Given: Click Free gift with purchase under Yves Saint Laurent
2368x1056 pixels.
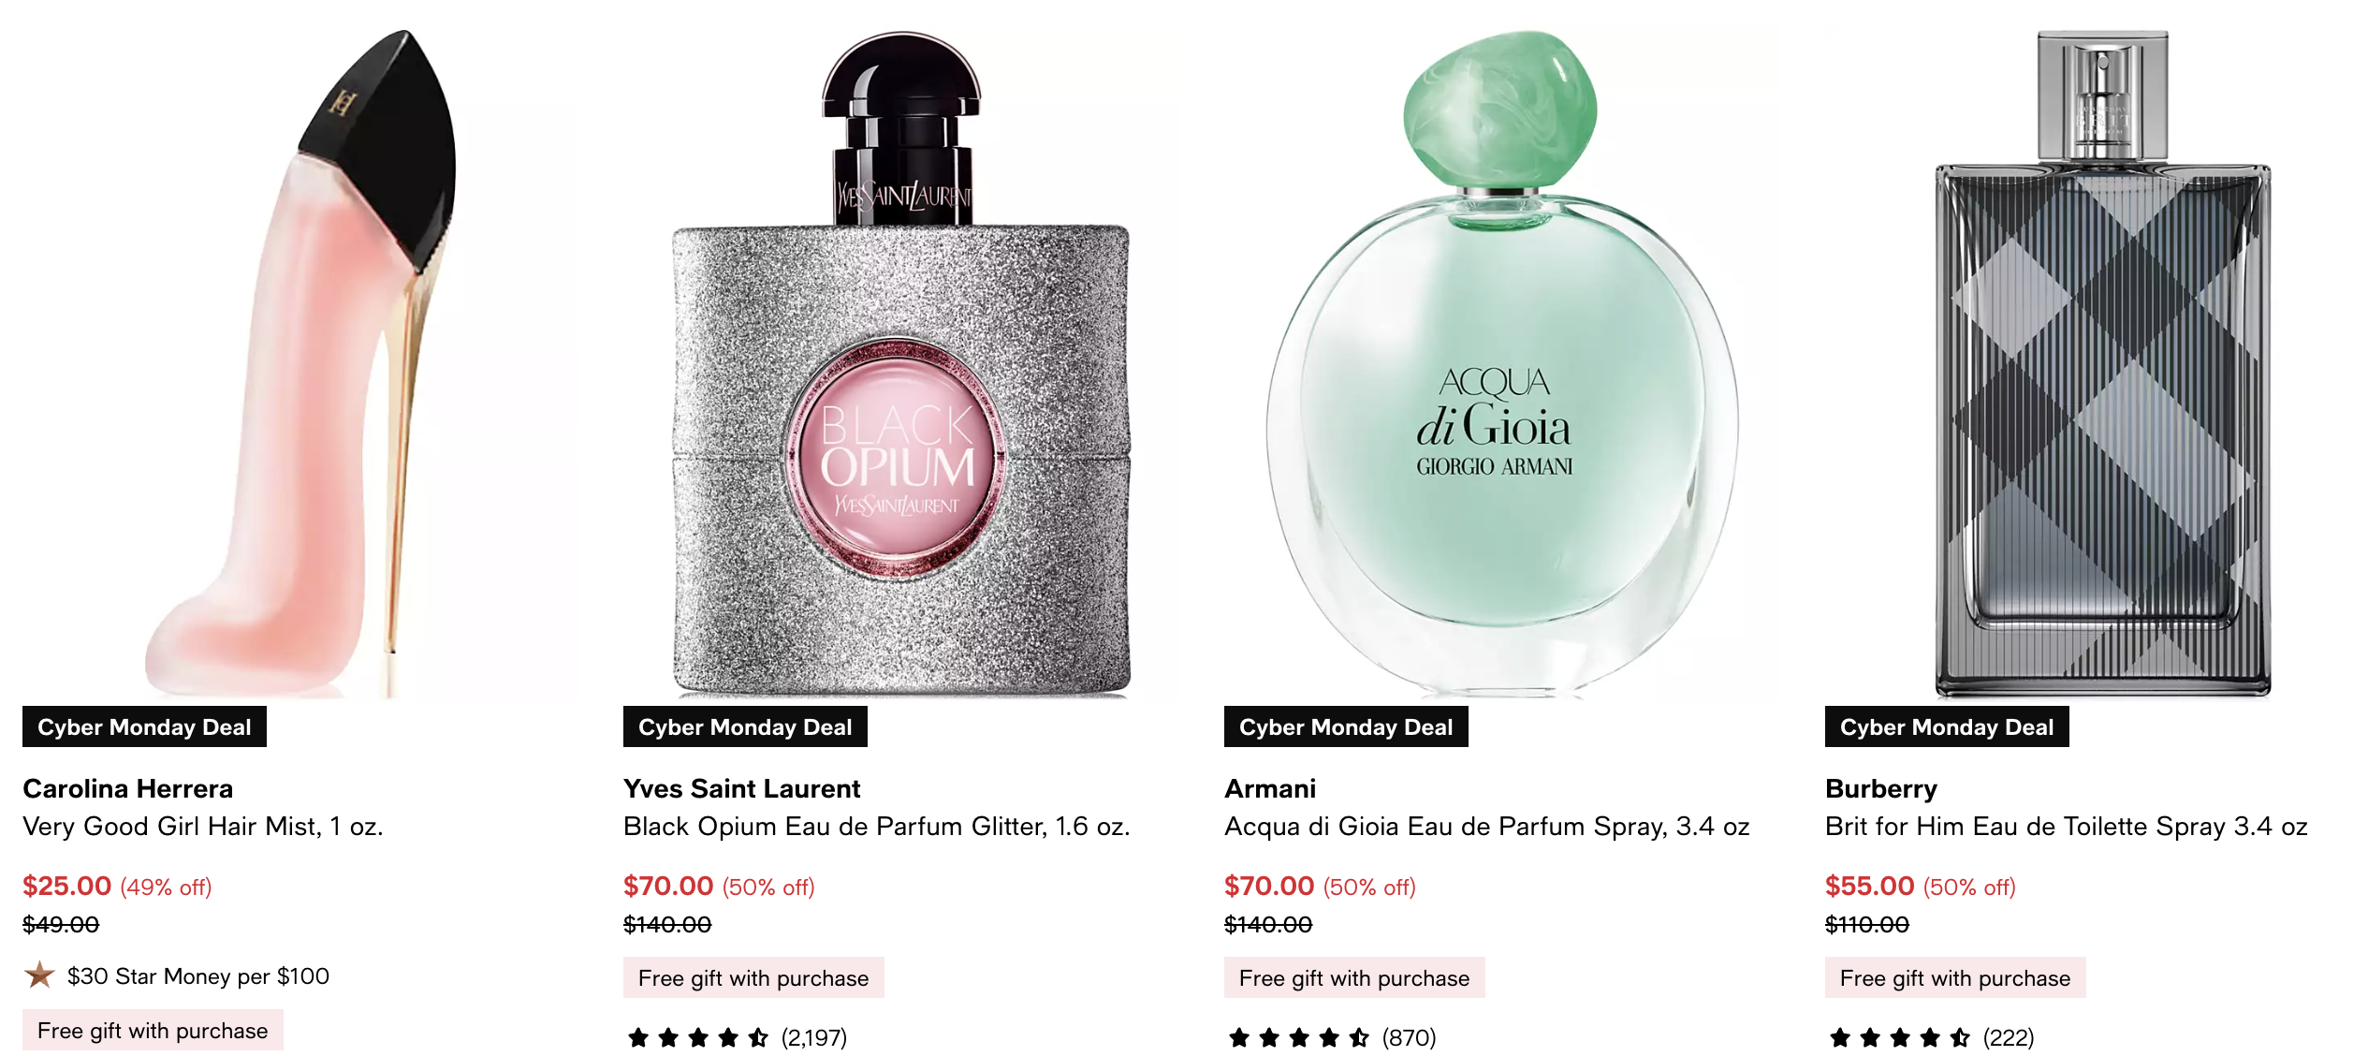Looking at the screenshot, I should pyautogui.click(x=753, y=977).
